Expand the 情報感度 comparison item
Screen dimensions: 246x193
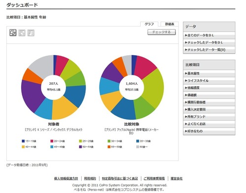point(209,88)
